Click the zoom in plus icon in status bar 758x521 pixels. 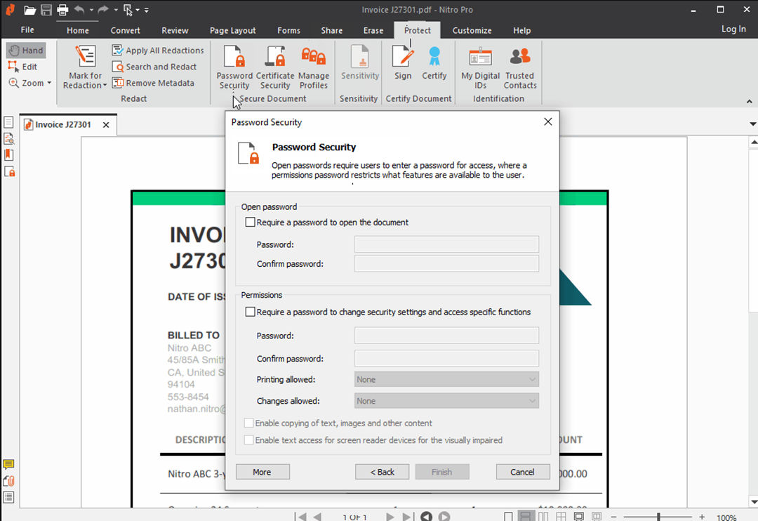point(701,517)
